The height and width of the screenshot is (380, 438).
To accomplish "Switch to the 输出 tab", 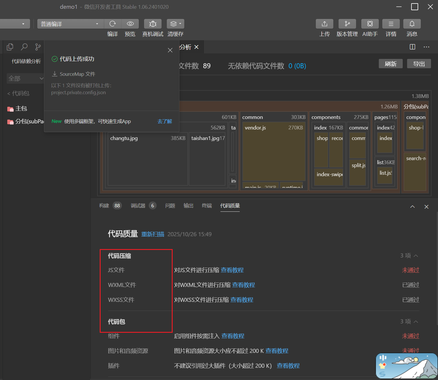I will (x=188, y=206).
